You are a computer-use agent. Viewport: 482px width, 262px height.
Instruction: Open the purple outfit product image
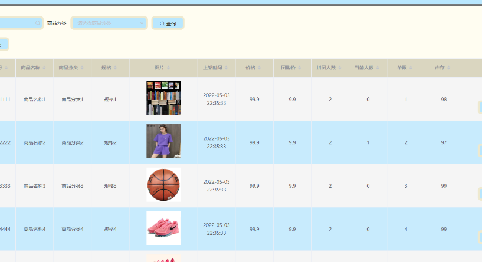pyautogui.click(x=163, y=141)
